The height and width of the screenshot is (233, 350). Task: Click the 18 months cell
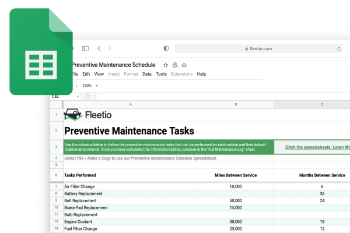tap(312, 221)
